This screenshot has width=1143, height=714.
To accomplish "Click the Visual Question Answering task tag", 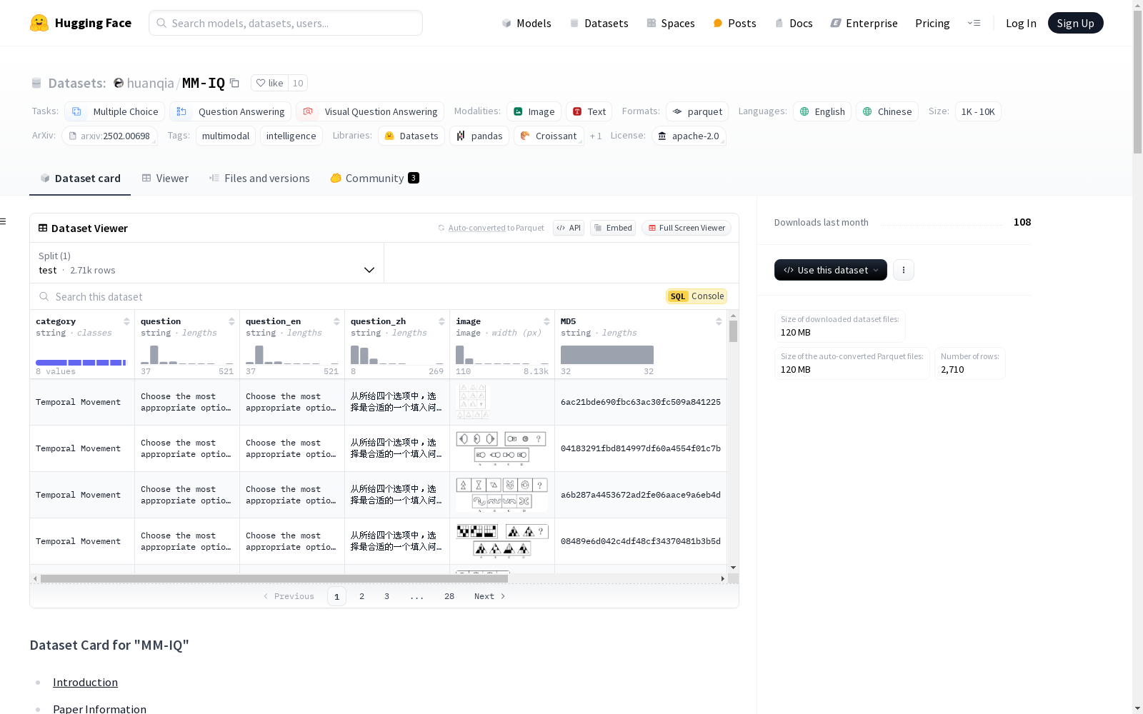I will pos(370,111).
